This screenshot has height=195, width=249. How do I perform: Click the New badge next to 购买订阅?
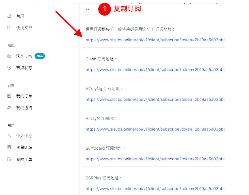tap(40, 56)
